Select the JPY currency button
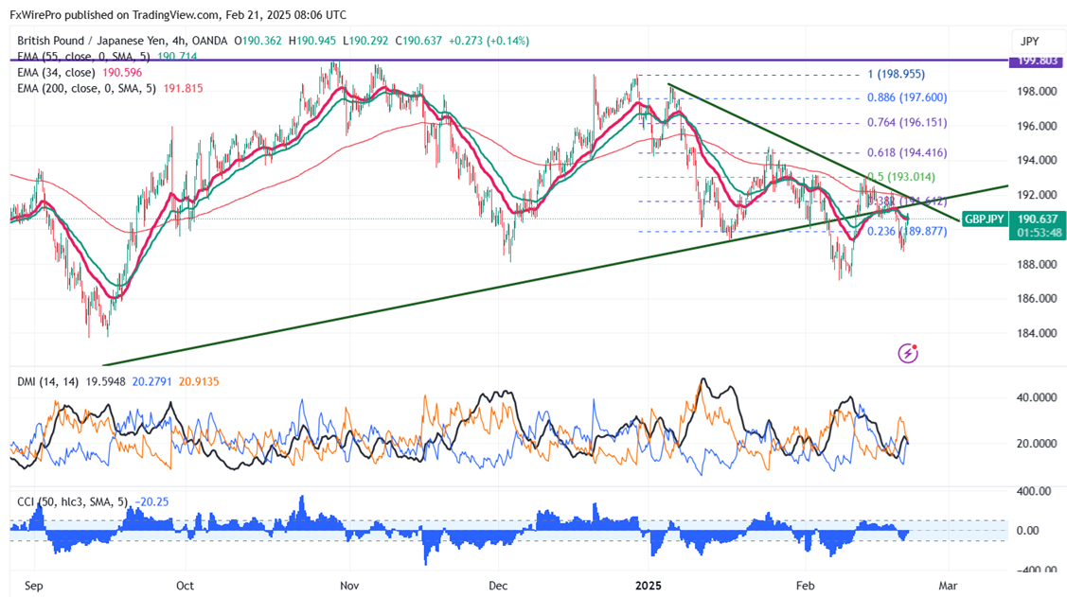This screenshot has height=597, width=1067. coord(1029,42)
